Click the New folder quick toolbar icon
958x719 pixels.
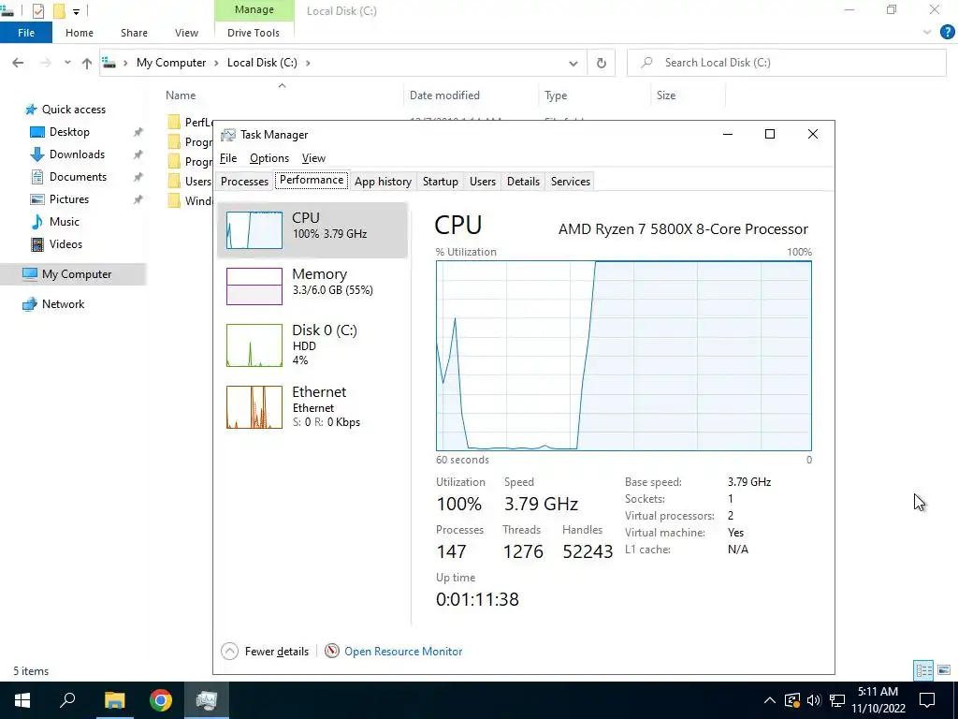pyautogui.click(x=59, y=10)
